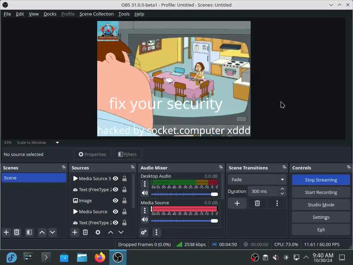
Task: Pop out the Sources dock
Action: click(133, 167)
